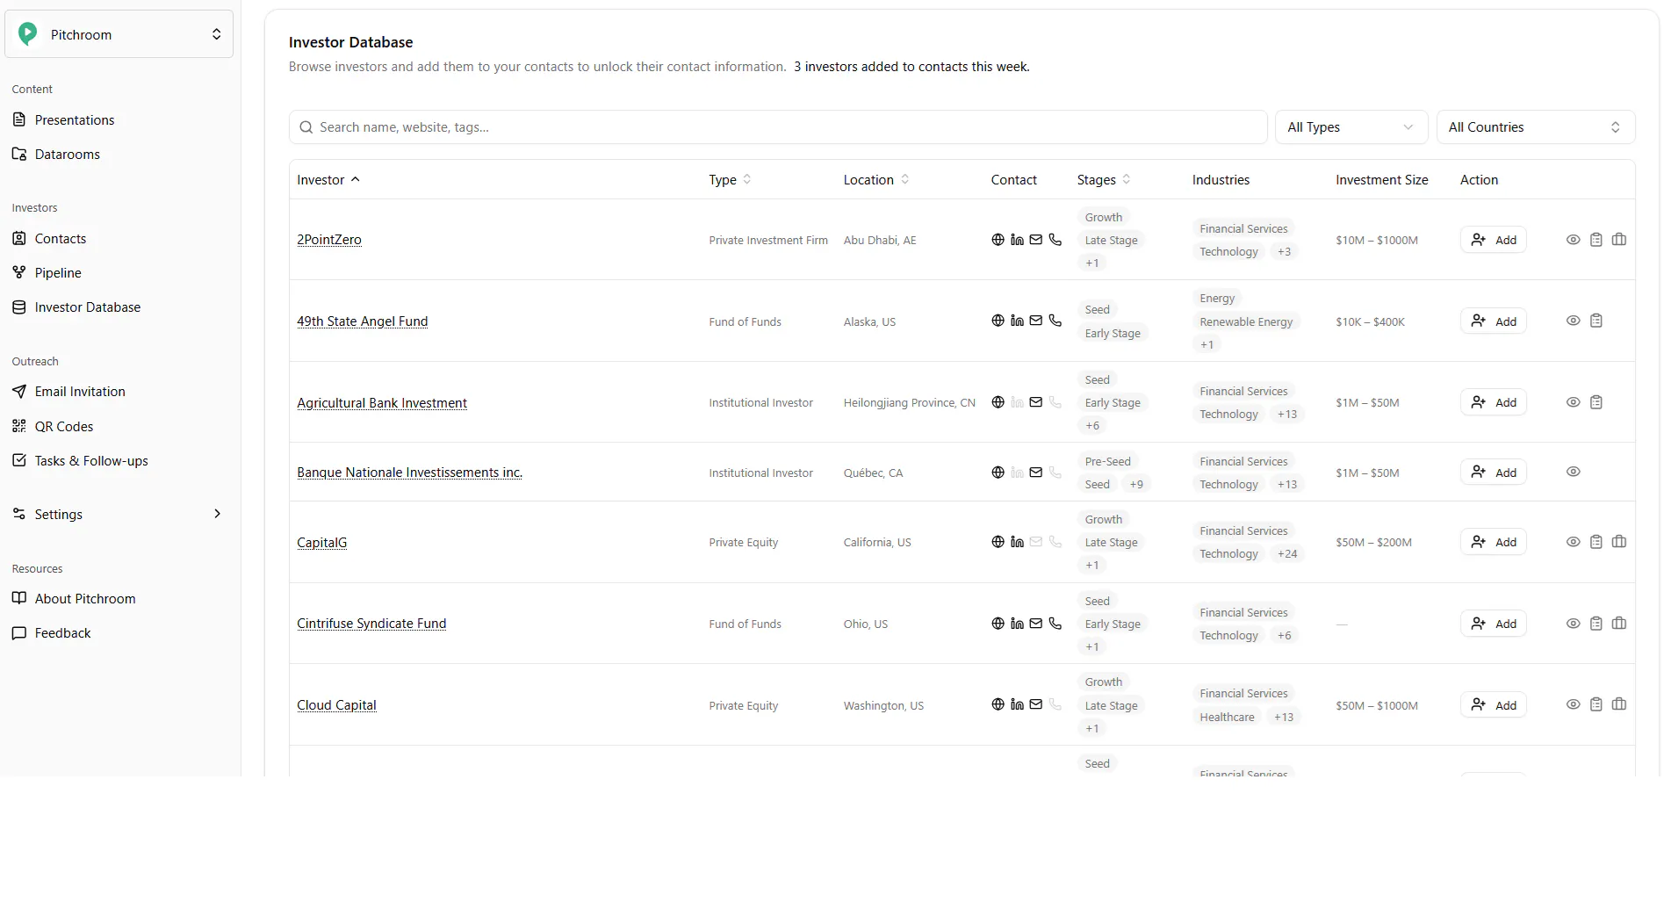
Task: Open website globe for Agricultural Bank Investment
Action: pyautogui.click(x=998, y=402)
